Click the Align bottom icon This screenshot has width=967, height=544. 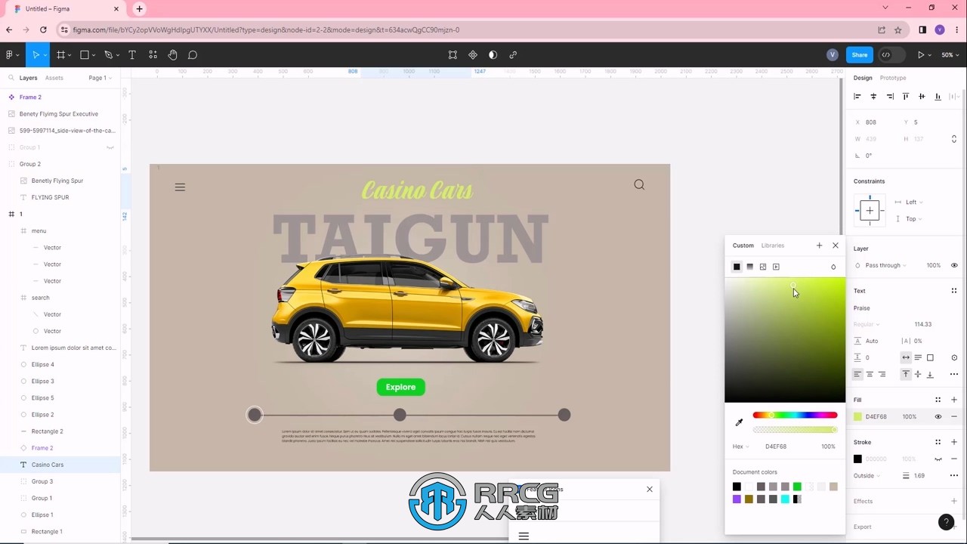click(x=938, y=97)
